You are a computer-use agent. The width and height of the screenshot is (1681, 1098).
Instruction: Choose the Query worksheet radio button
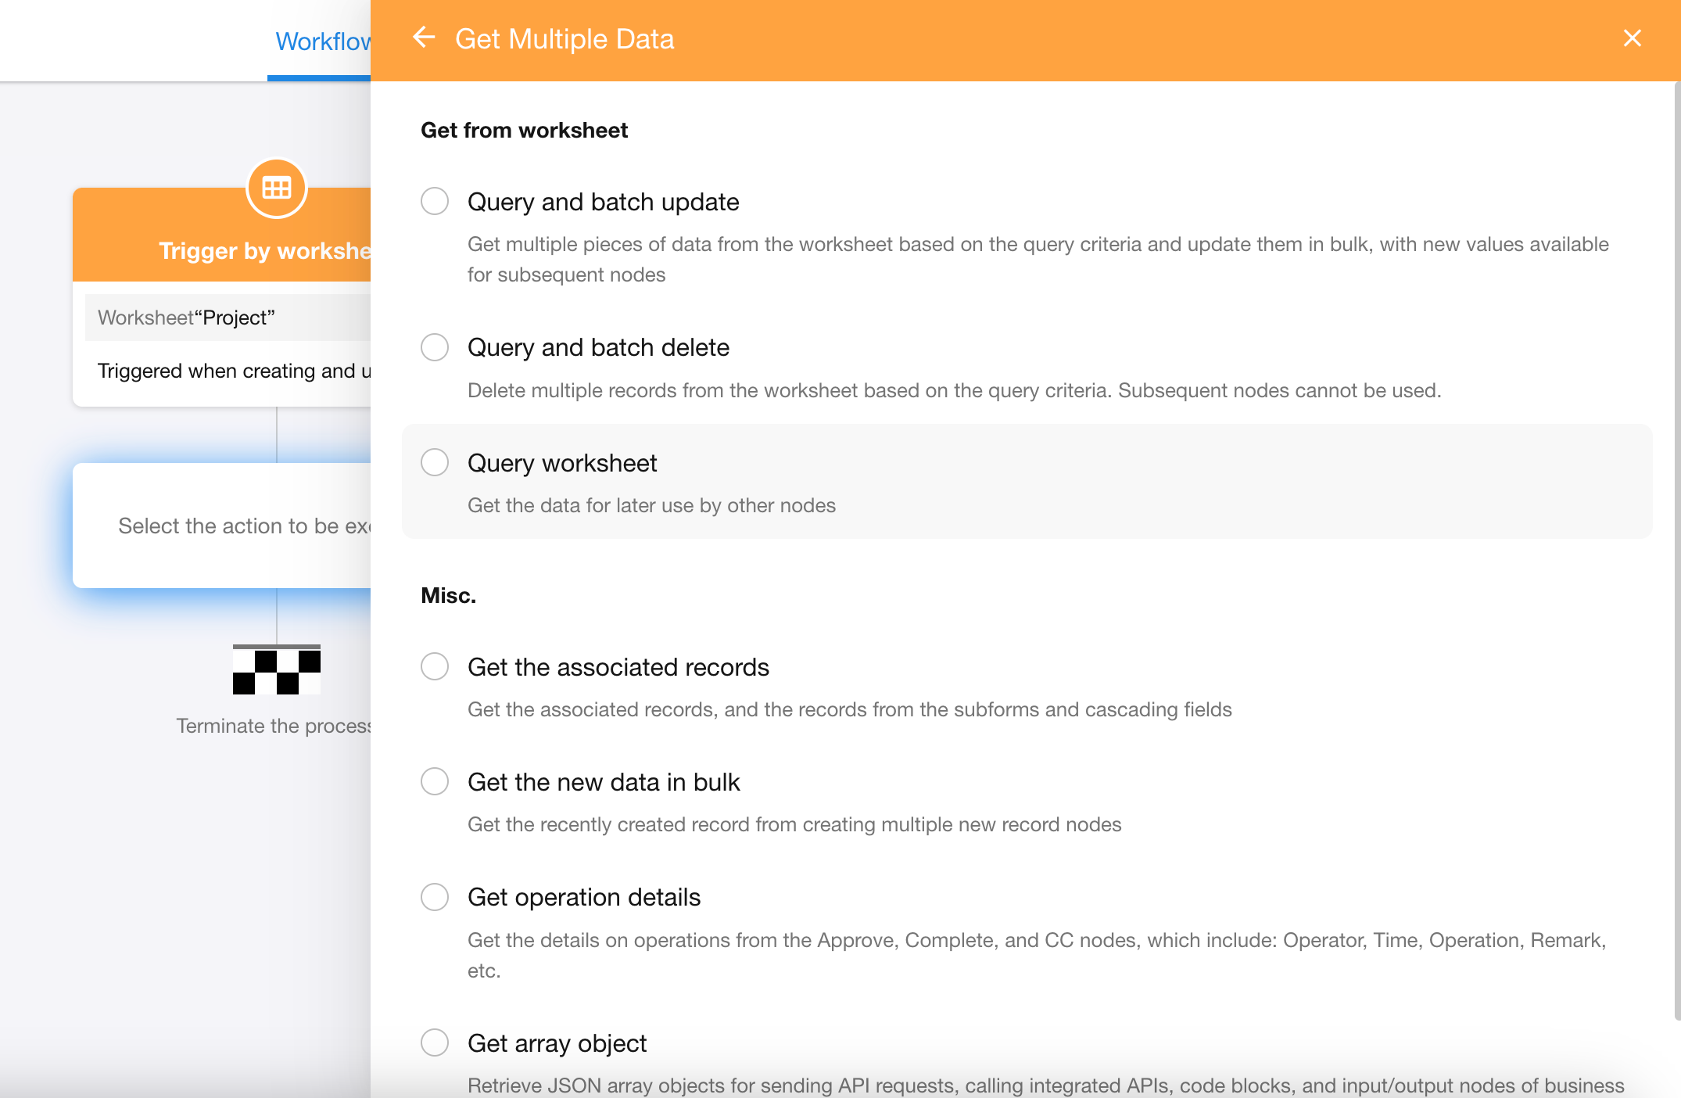click(435, 463)
